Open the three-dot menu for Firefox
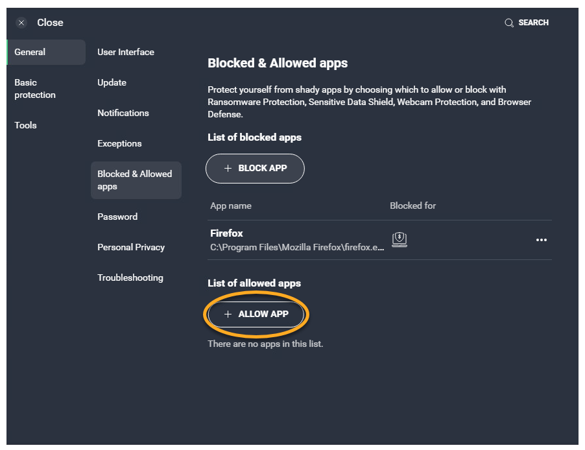585x450 pixels. coord(542,240)
